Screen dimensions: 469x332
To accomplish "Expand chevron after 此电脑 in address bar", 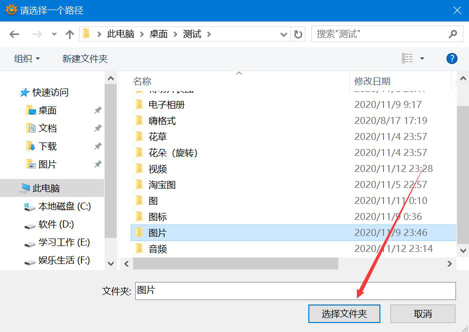I will [142, 34].
